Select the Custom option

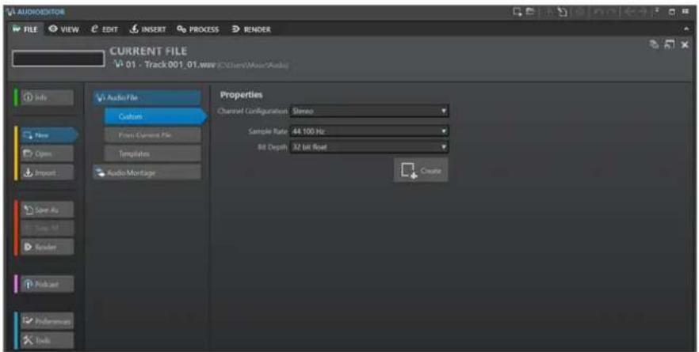(x=155, y=116)
